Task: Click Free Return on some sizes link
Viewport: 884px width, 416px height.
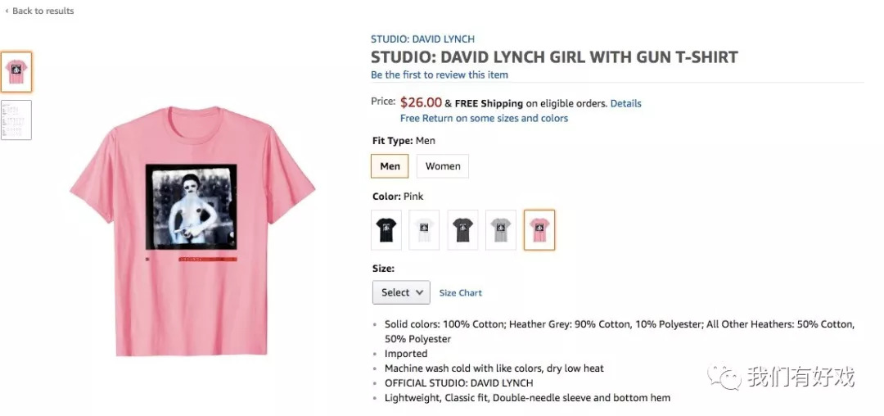Action: coord(484,119)
